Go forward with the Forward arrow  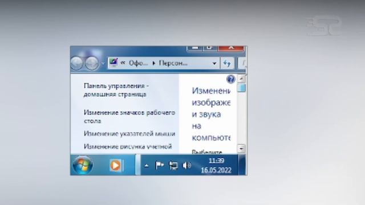[x=92, y=63]
